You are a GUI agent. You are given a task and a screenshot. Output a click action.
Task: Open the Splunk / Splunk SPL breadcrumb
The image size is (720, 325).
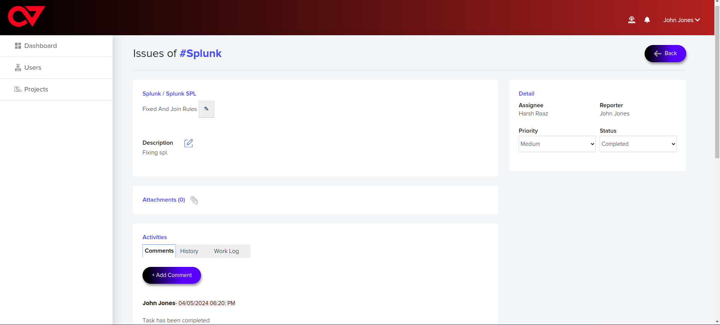pyautogui.click(x=169, y=94)
